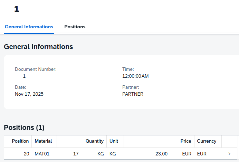Image resolution: width=239 pixels, height=162 pixels.
Task: Switch to the Positions tab
Action: (75, 27)
